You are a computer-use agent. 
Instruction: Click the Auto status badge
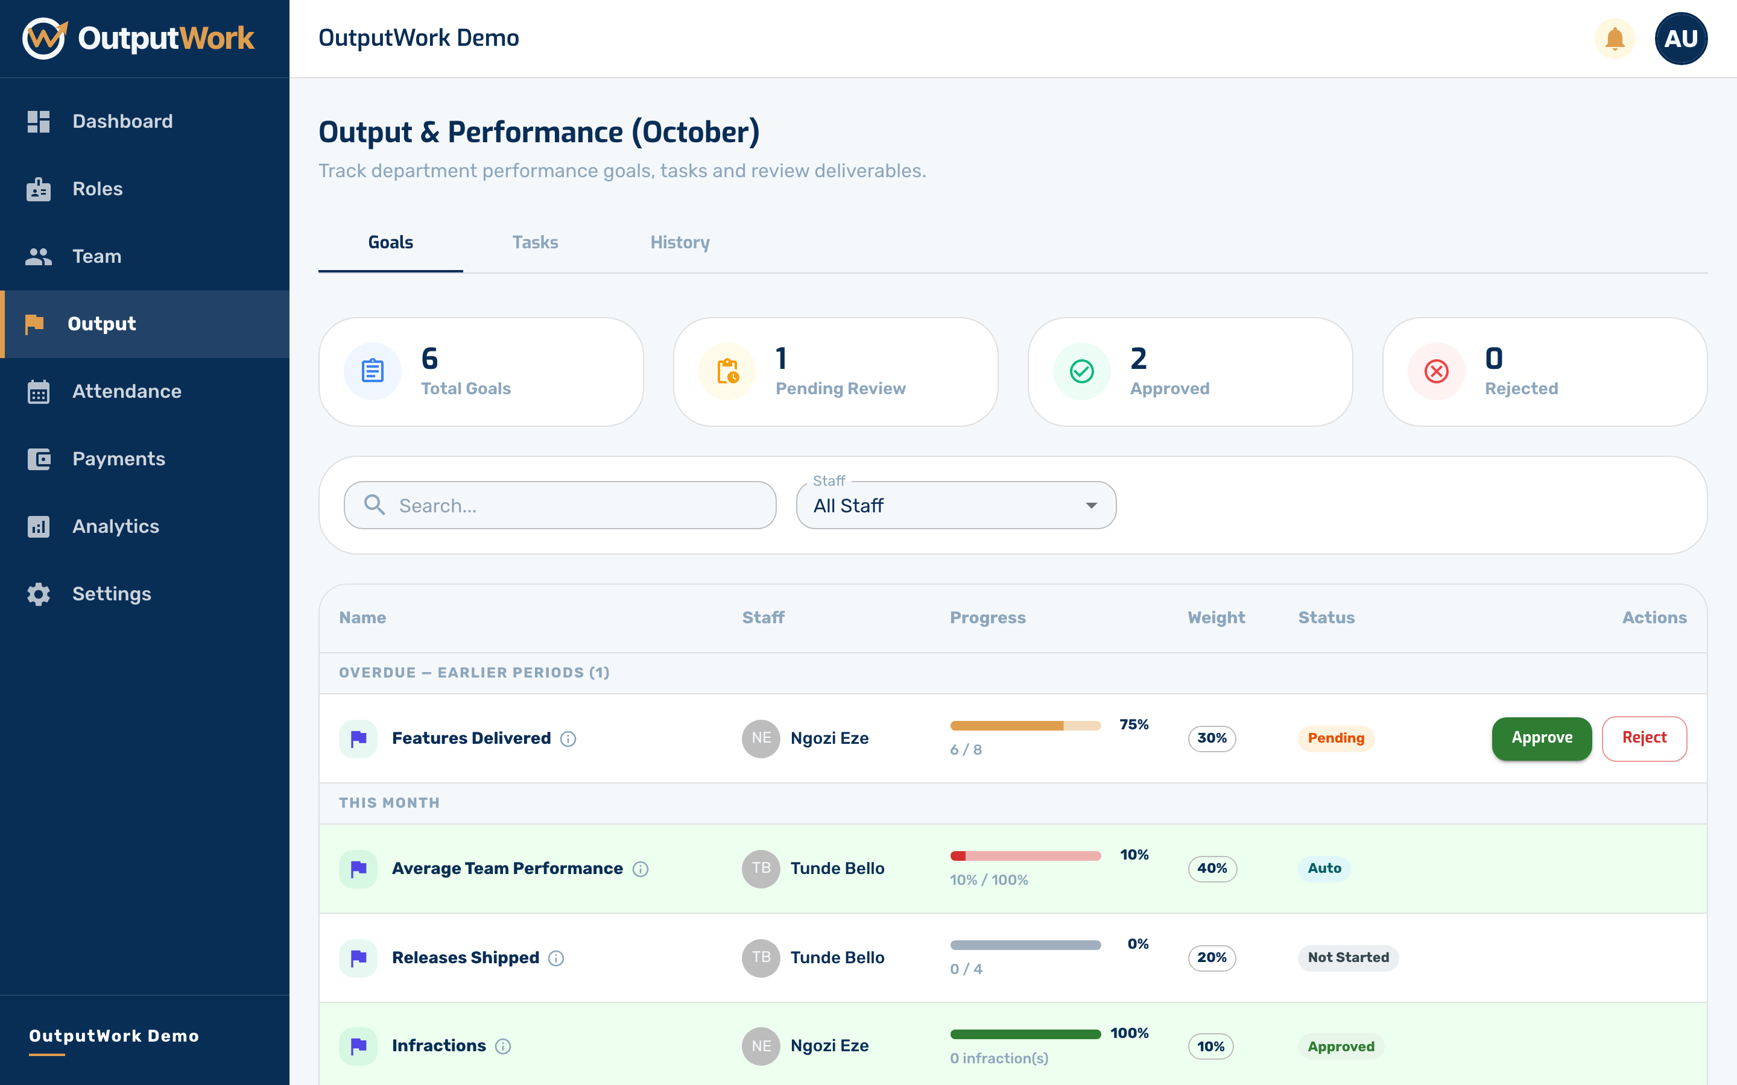[x=1324, y=868]
